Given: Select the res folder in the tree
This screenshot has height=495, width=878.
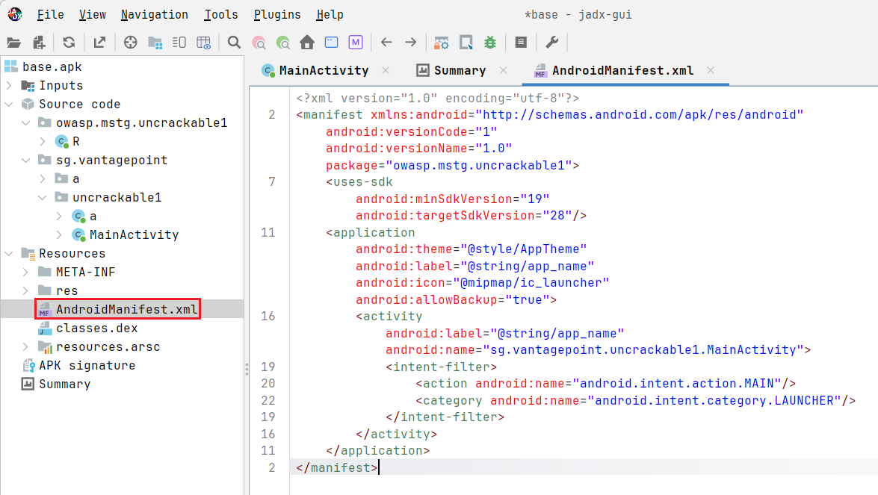Looking at the screenshot, I should [x=67, y=291].
